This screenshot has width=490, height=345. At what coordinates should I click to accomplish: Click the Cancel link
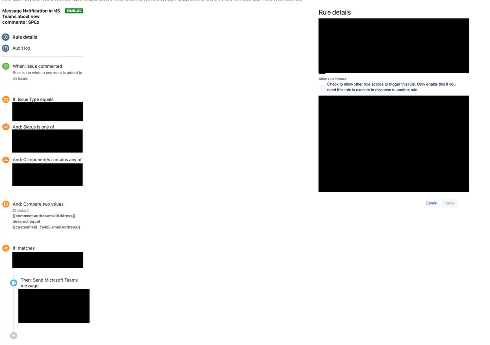pos(431,203)
